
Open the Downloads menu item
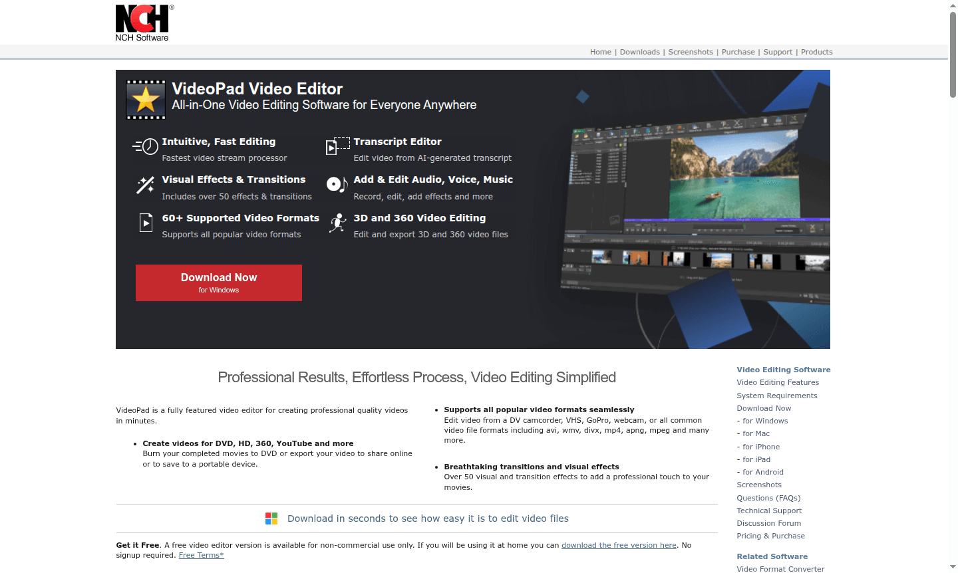(639, 52)
